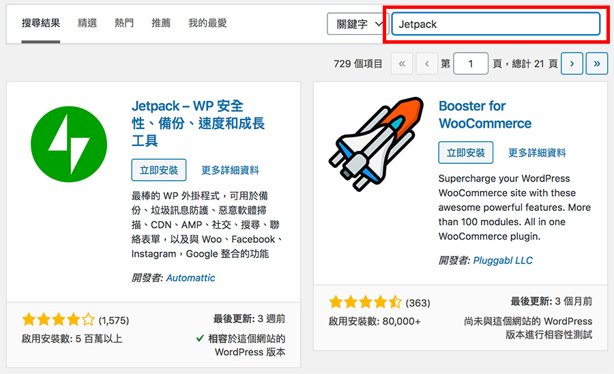Open the Automattic developer link
614x374 pixels.
coord(191,278)
